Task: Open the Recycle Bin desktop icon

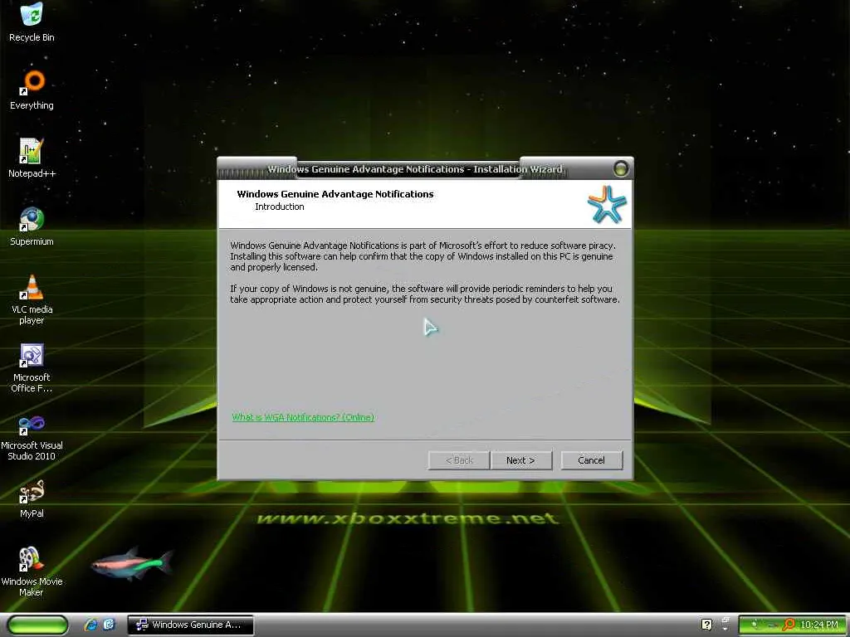Action: (x=32, y=22)
